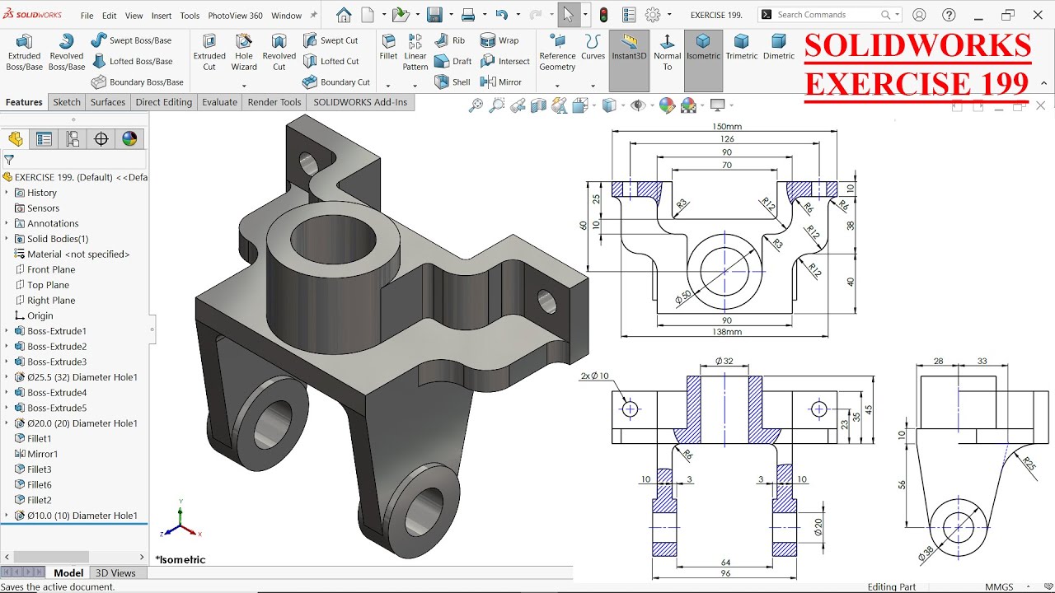Choose Lofted Boss/Base
The height and width of the screenshot is (593, 1055).
coord(132,61)
